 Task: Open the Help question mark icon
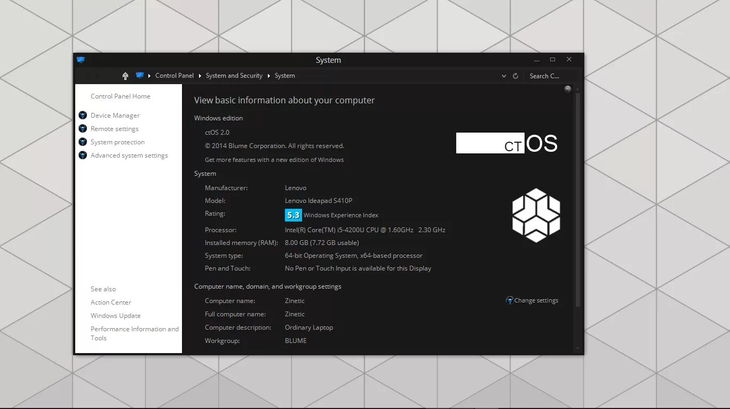click(x=567, y=89)
